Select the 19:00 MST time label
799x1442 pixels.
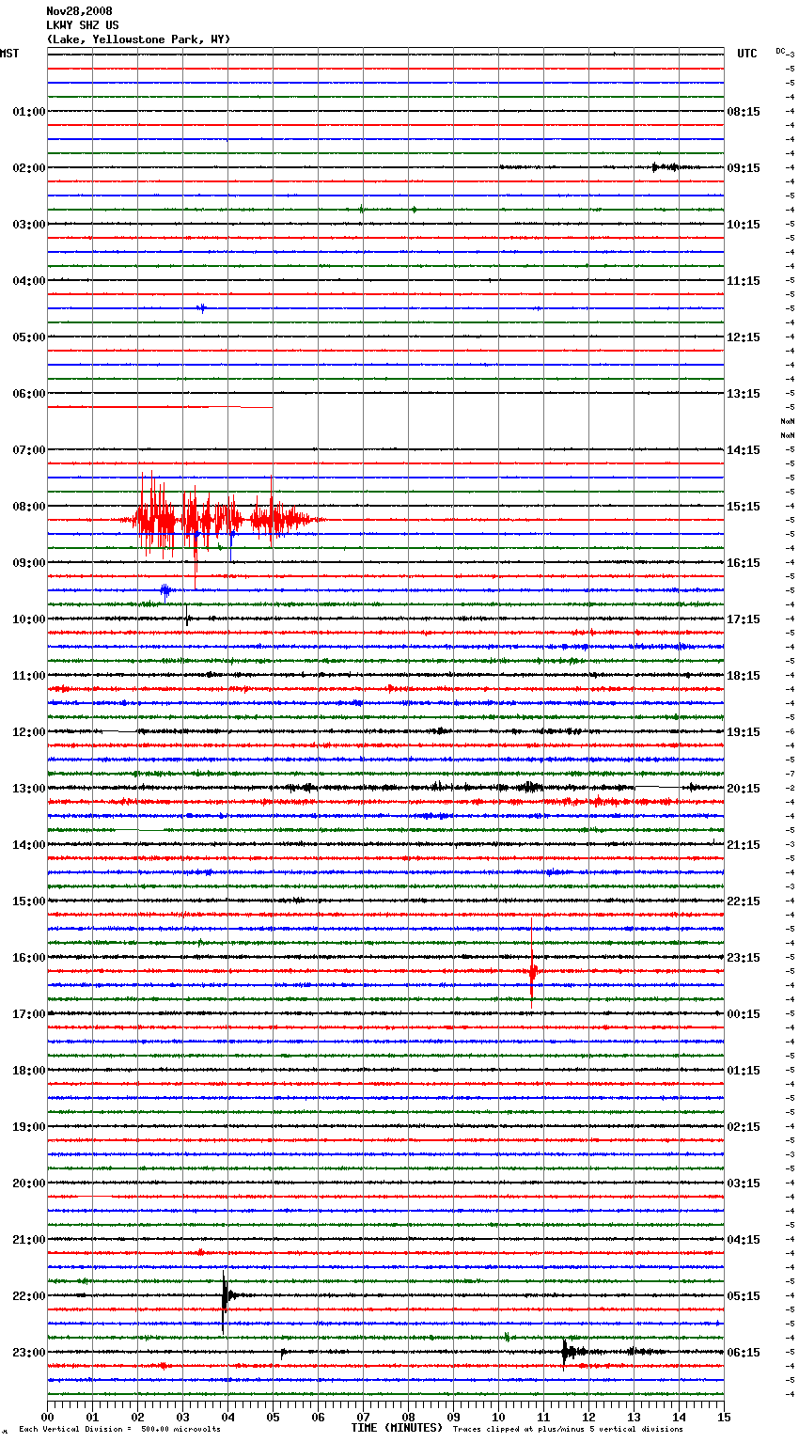pyautogui.click(x=29, y=1127)
